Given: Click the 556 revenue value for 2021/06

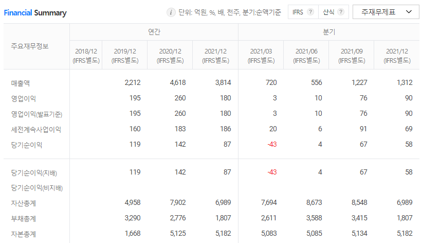Looking at the screenshot, I should coord(317,82).
